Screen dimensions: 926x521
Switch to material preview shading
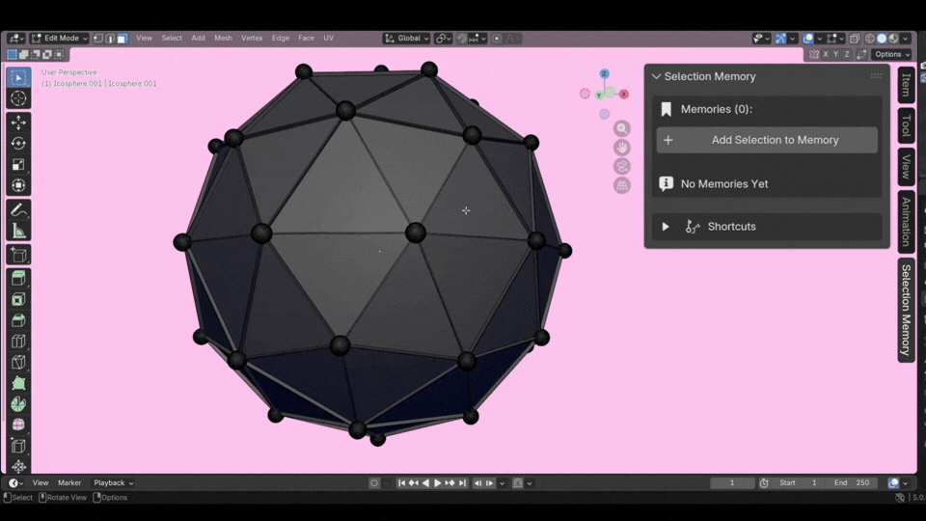click(893, 39)
